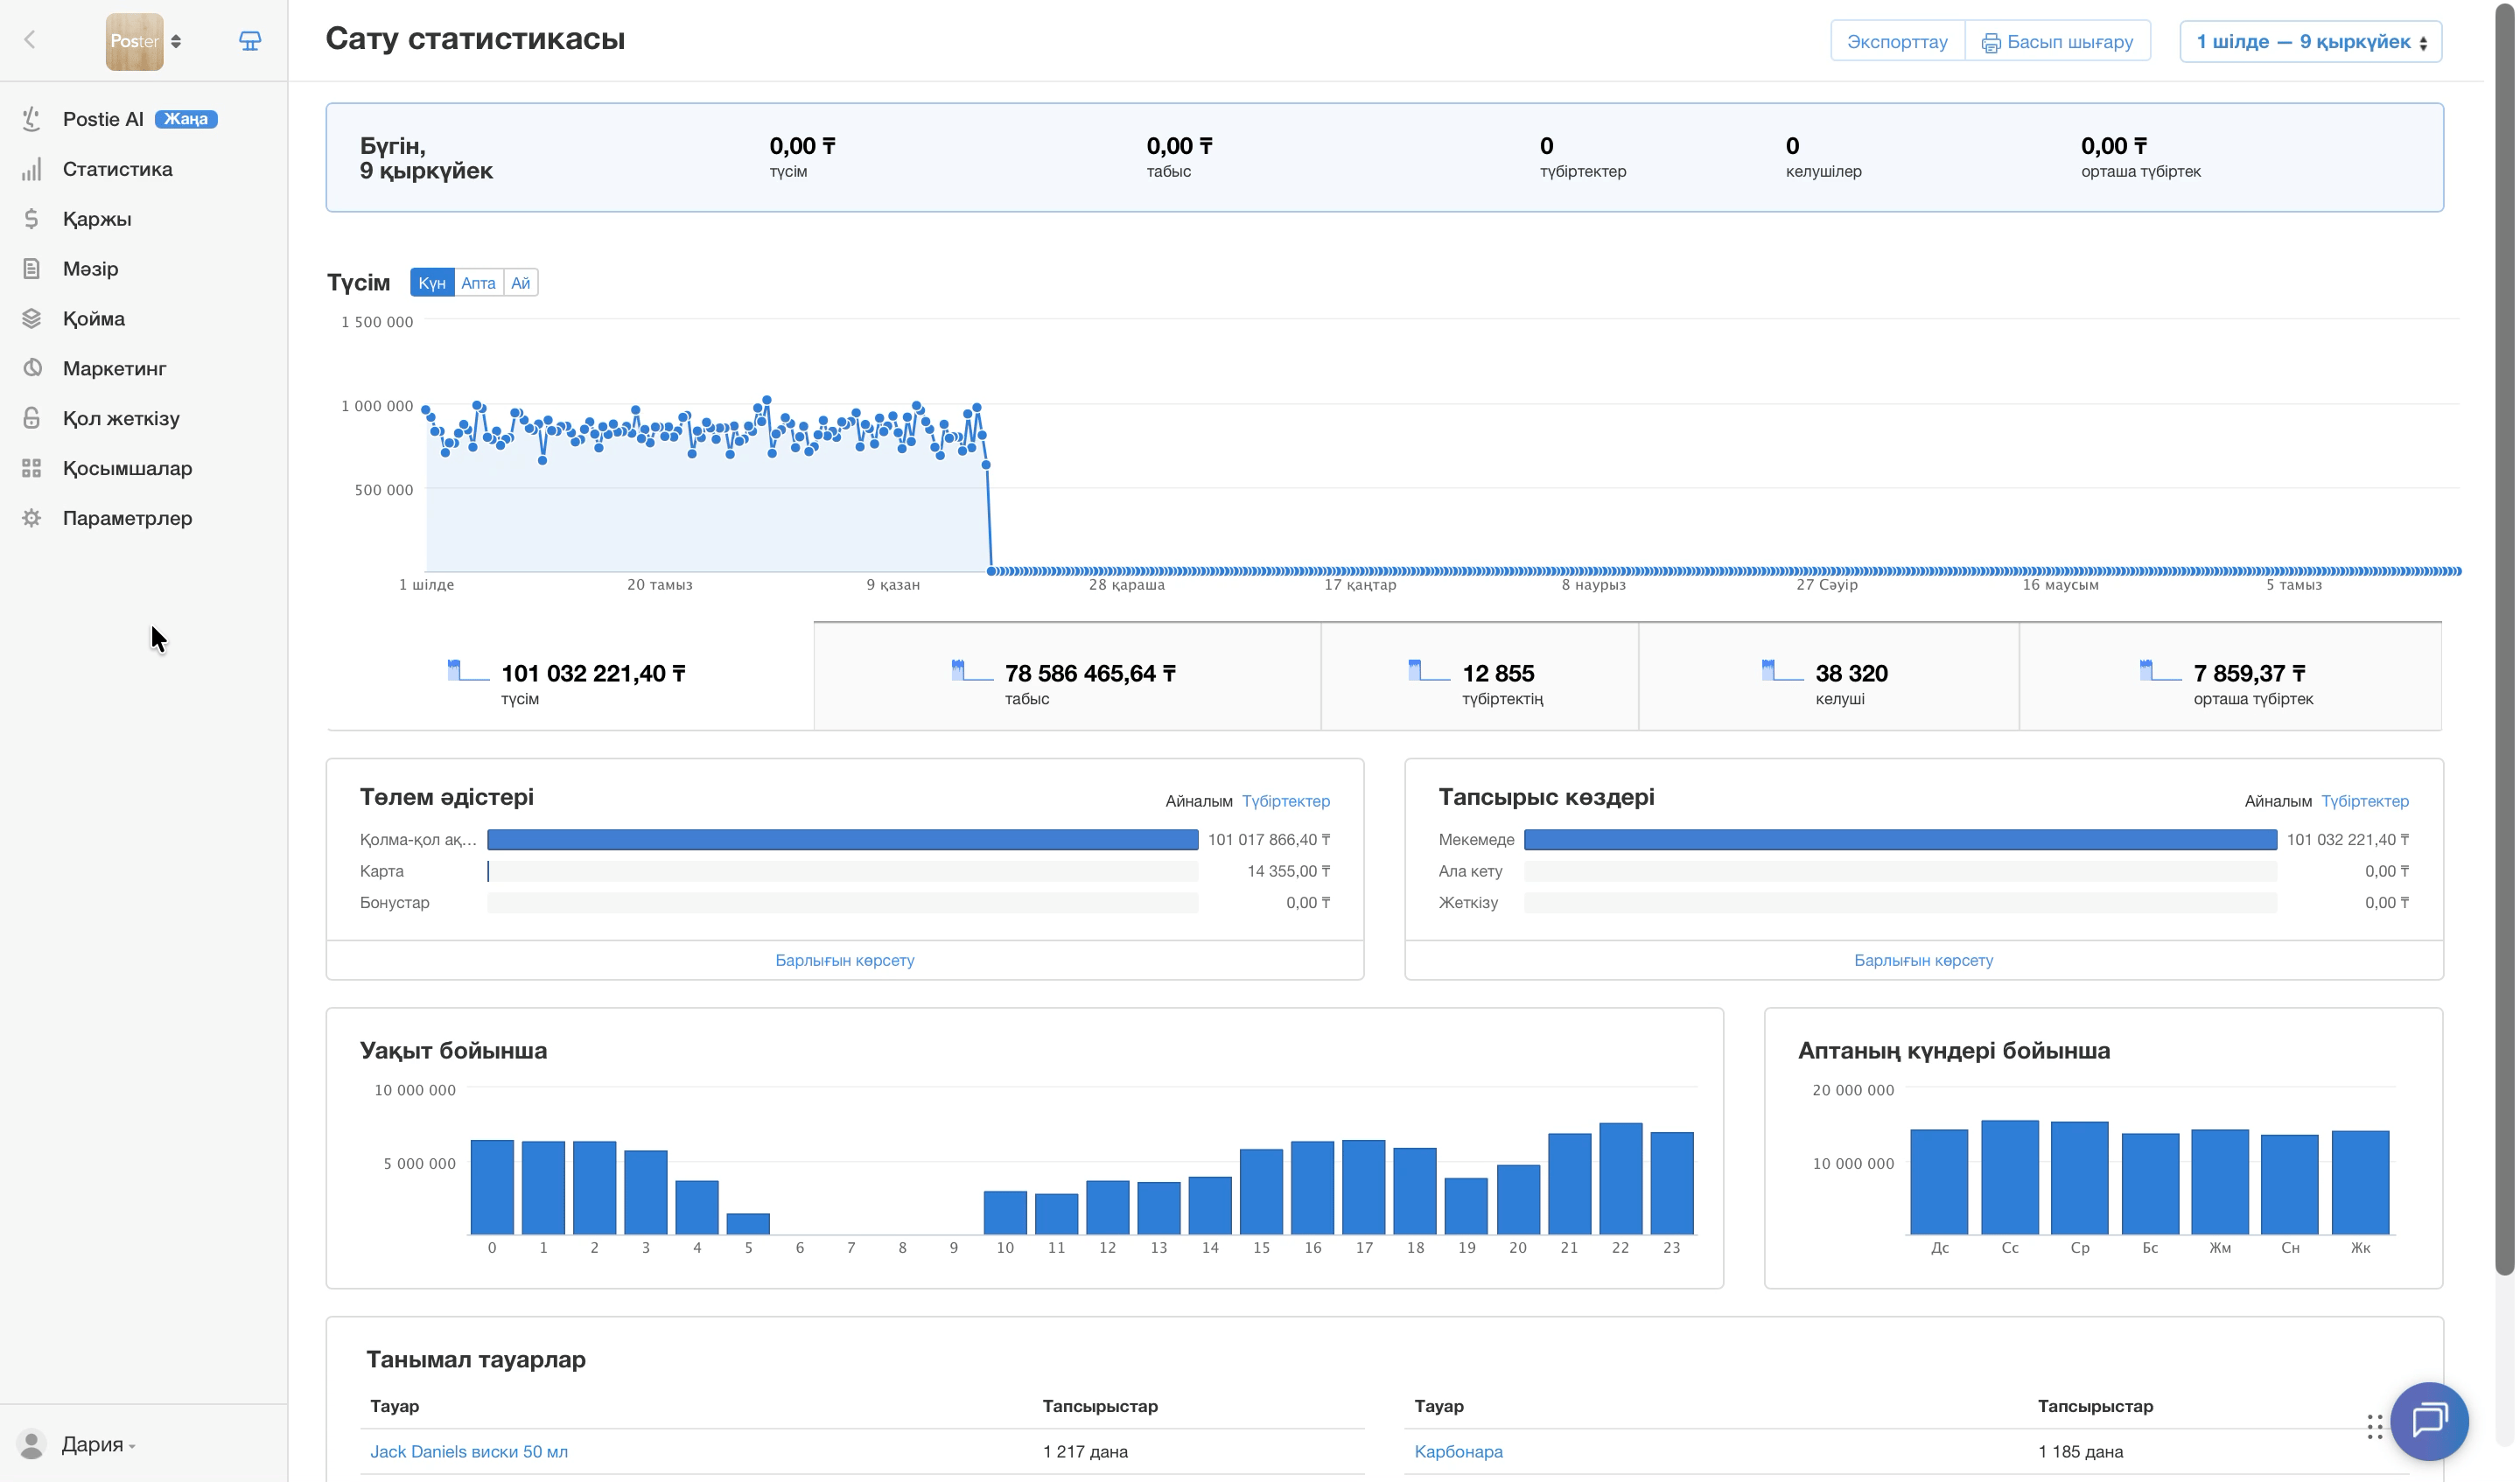
Task: Open the storefront icon in sidebar header
Action: [x=250, y=40]
